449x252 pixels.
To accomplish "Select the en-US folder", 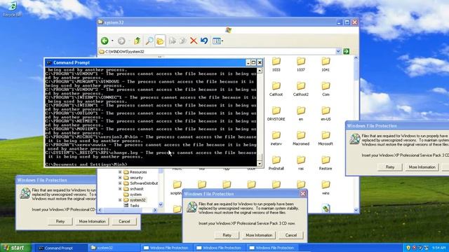I will (326, 113).
